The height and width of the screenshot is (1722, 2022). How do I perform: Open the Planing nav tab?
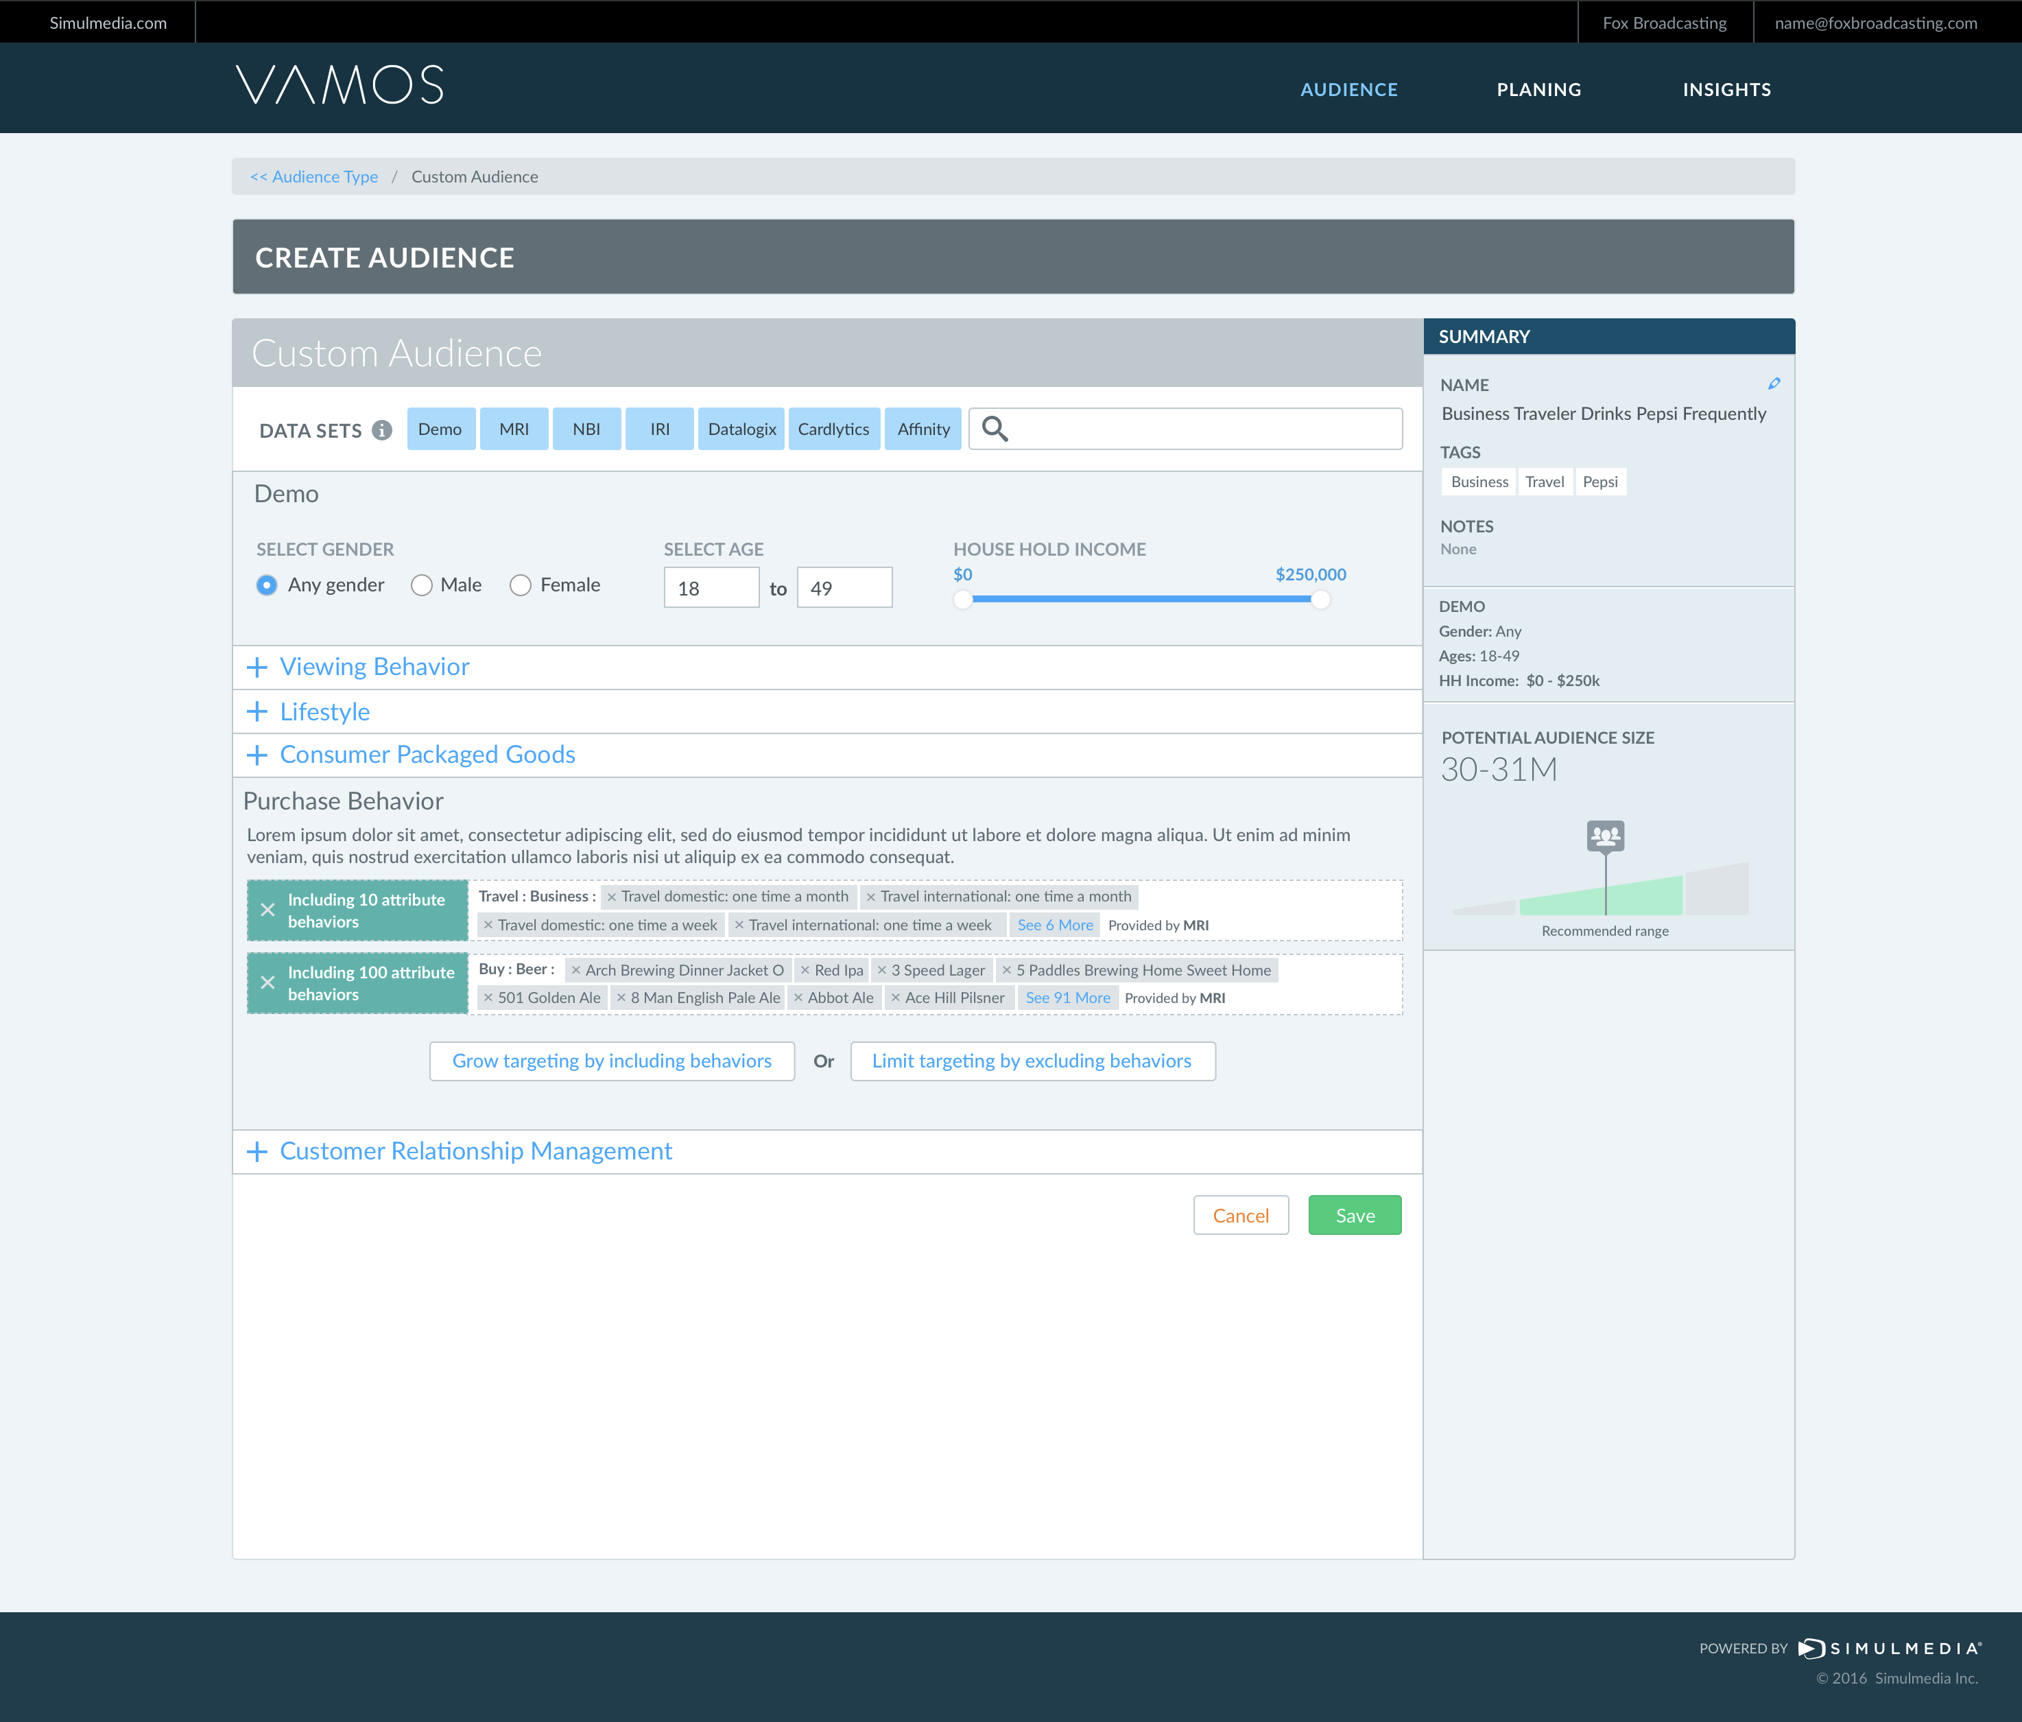1539,90
